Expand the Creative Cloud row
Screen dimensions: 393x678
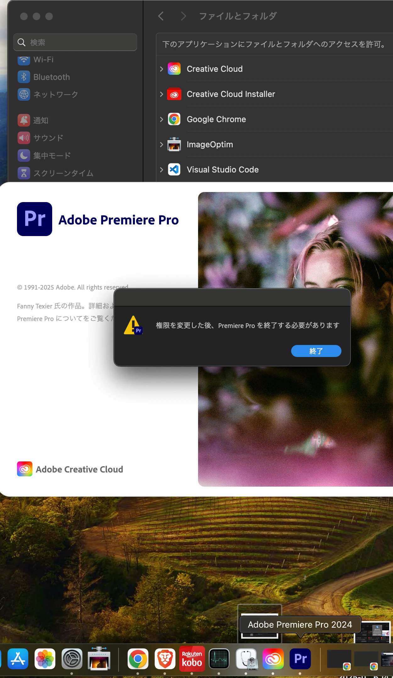pyautogui.click(x=161, y=69)
